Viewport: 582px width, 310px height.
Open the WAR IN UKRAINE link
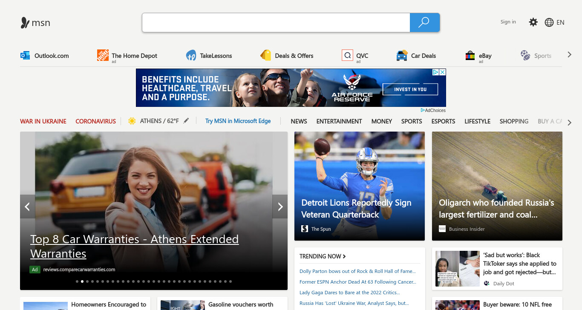pos(43,121)
